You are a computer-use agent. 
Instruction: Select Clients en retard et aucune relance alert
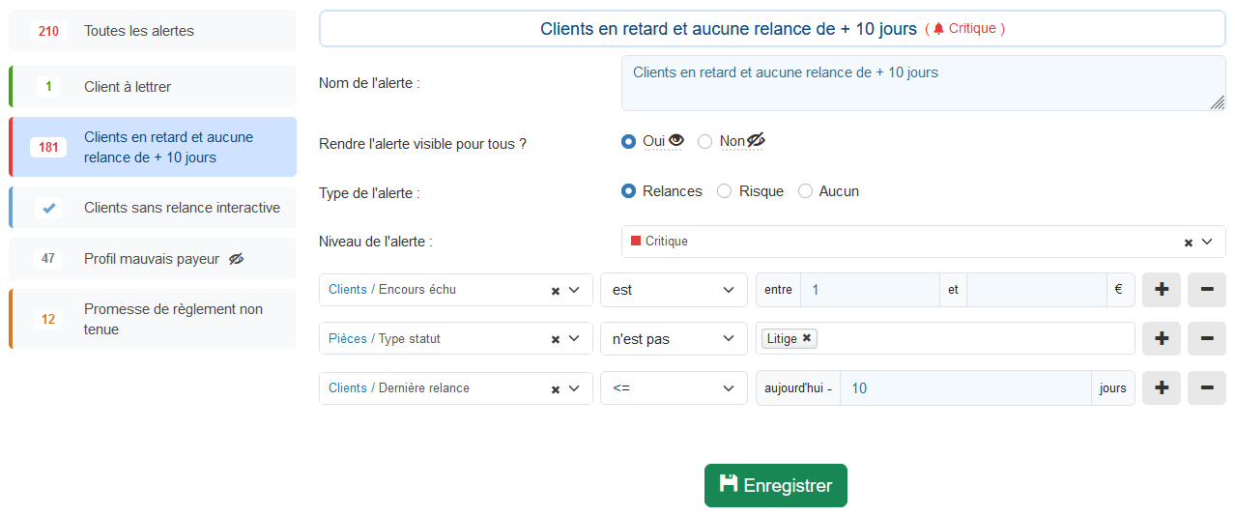click(153, 147)
